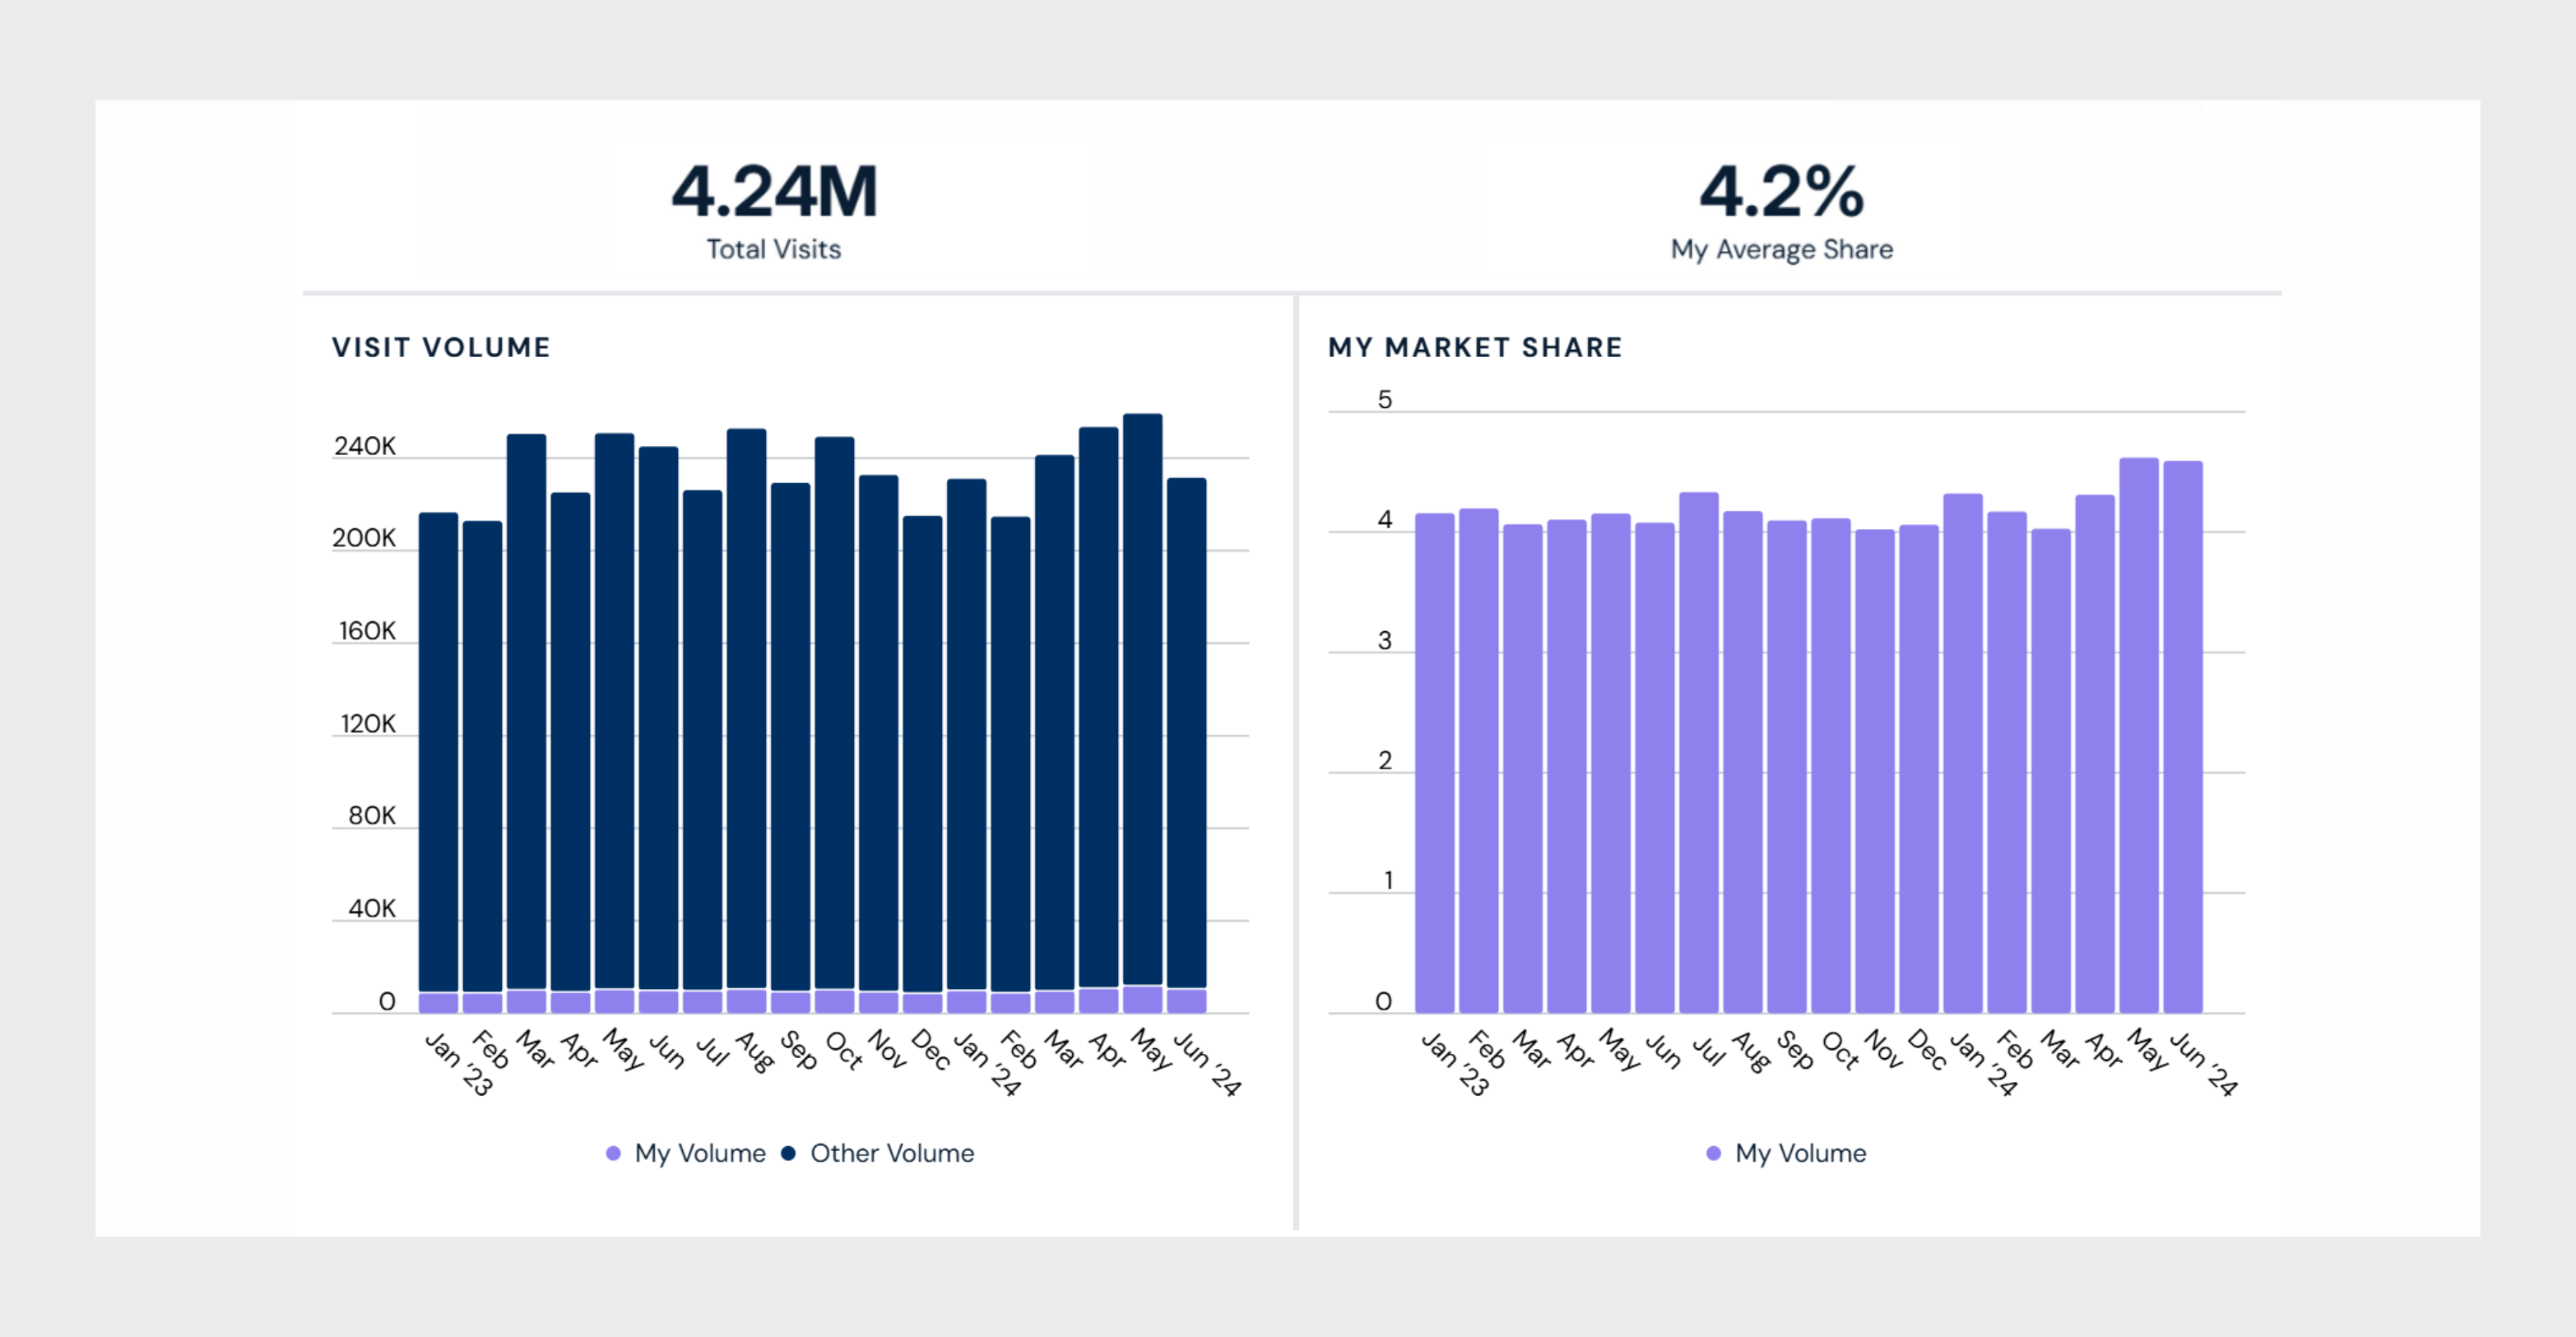Click the 160K y-axis label

pyautogui.click(x=367, y=631)
